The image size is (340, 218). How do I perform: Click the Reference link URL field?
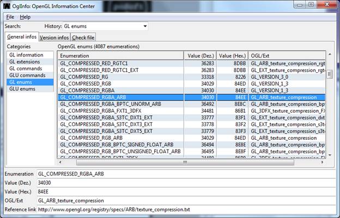click(185, 210)
